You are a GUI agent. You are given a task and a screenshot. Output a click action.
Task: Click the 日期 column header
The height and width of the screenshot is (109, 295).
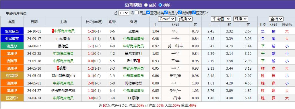tap(34, 22)
